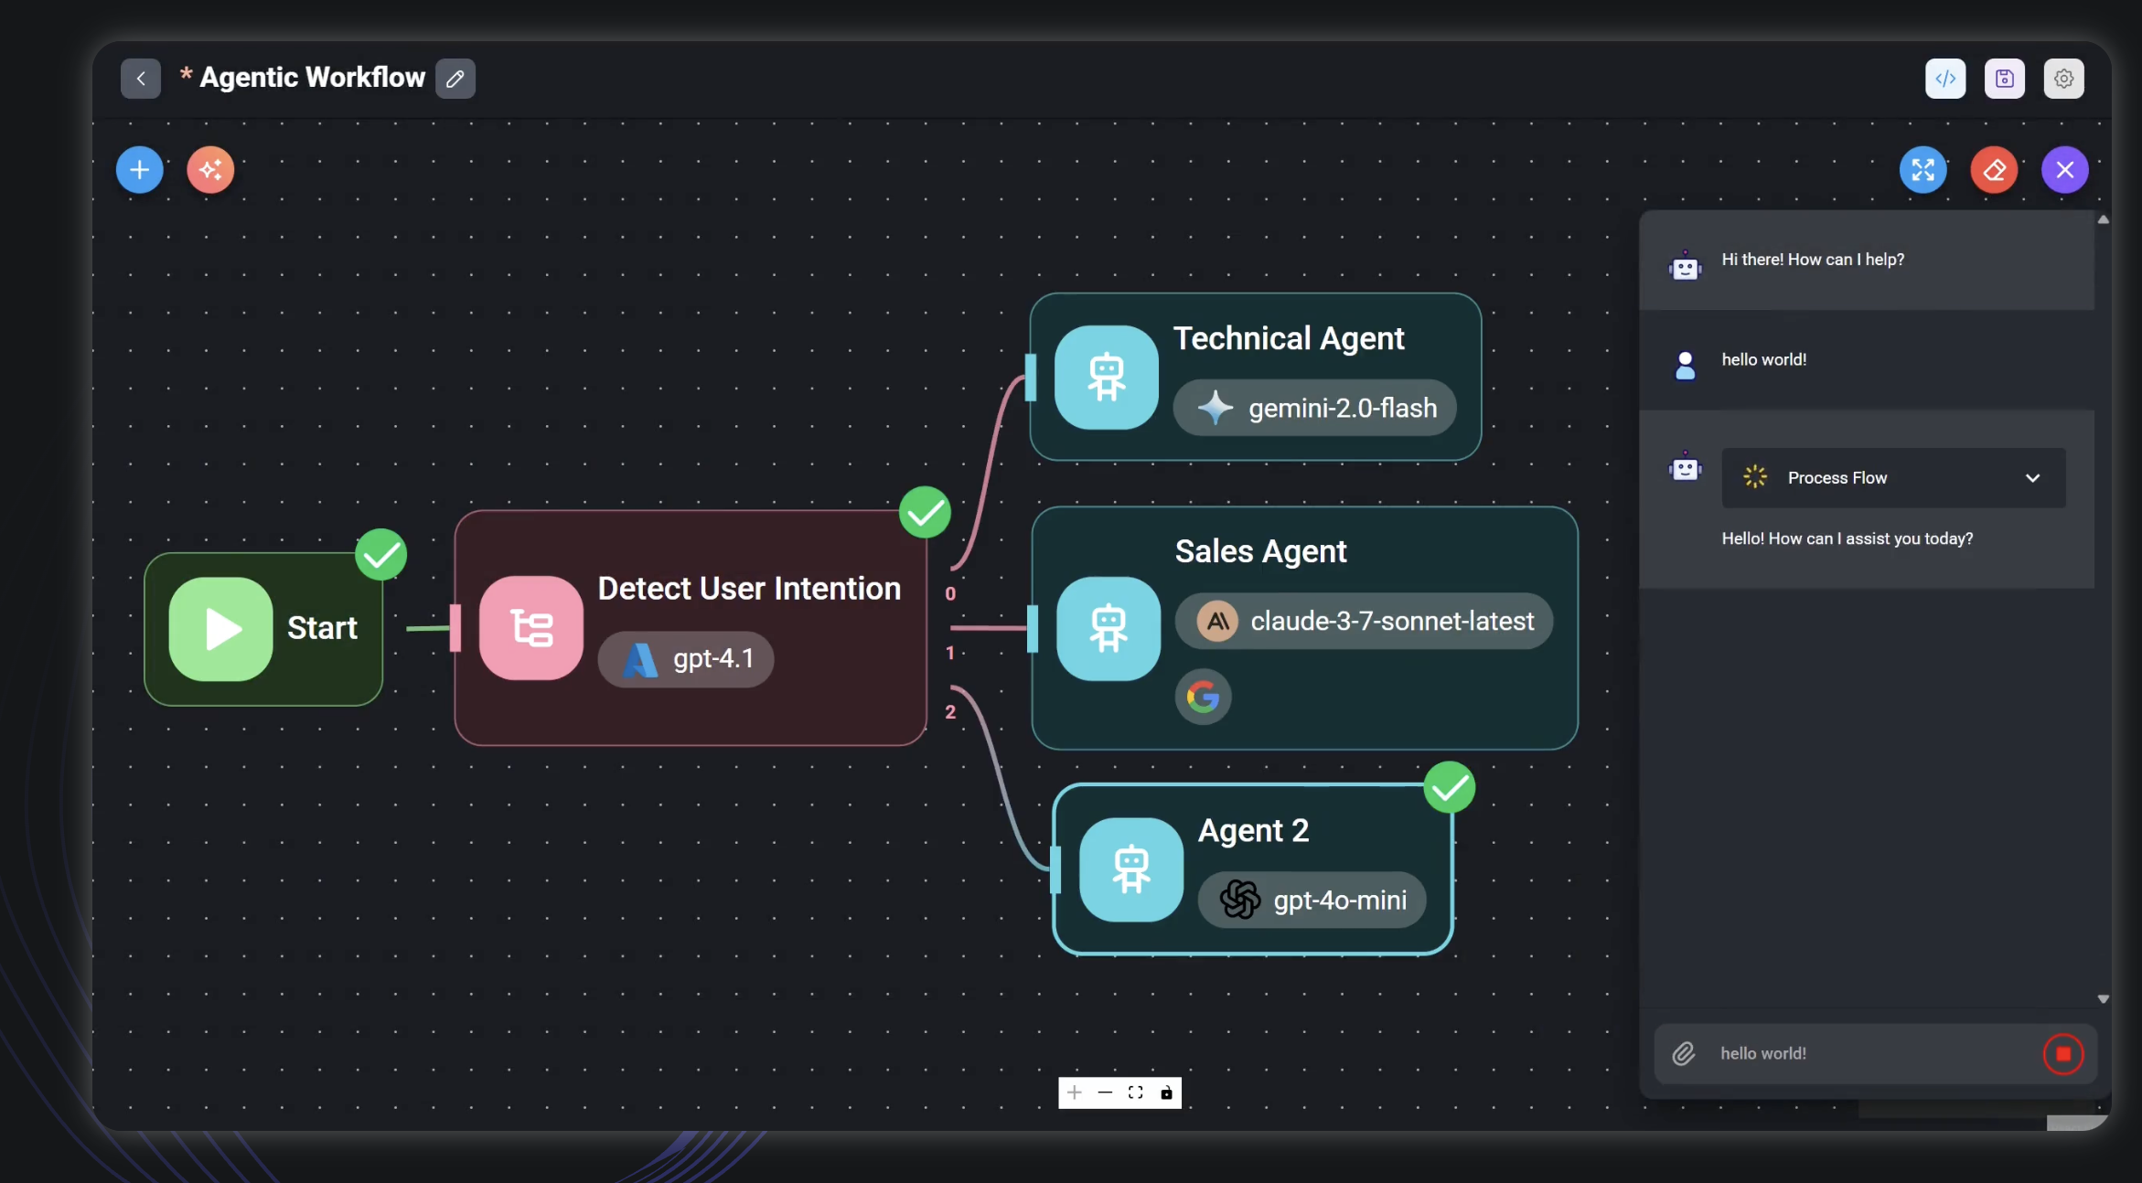Open the workflow settings gear
Screen dimensions: 2142x1183
[2064, 79]
